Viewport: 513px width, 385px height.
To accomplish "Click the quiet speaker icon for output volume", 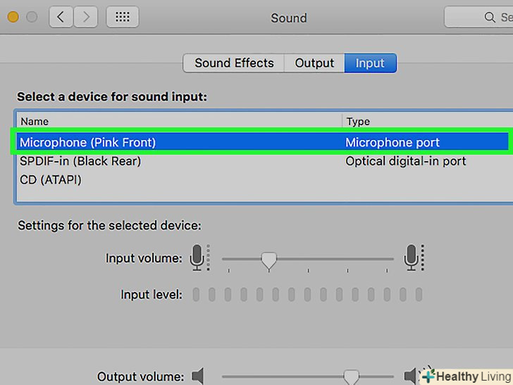I will coord(199,377).
